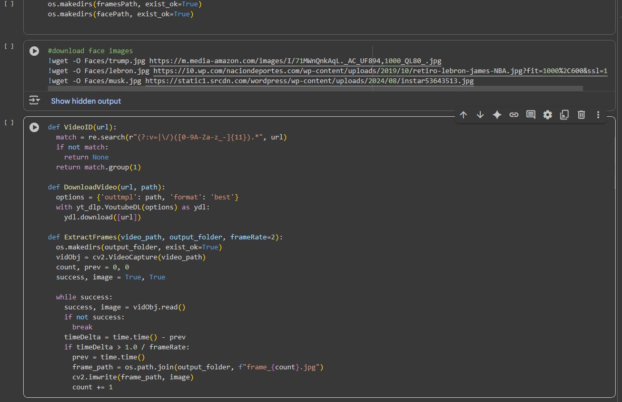
Task: Delete the cell with trash icon
Action: pos(581,115)
